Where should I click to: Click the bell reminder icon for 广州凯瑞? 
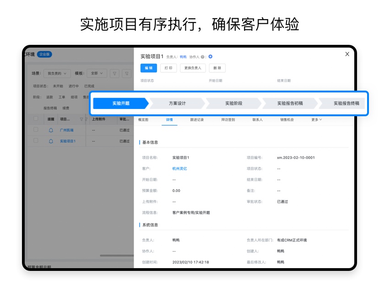point(51,130)
